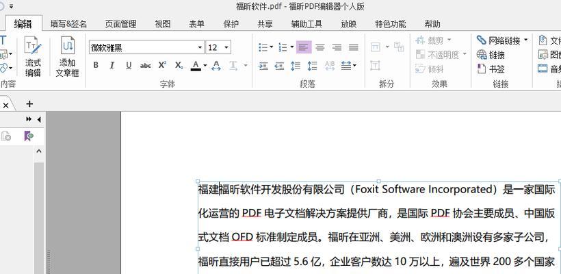Click the 添加文章框 add article box tool
Screen dimensions: 561x274
[67, 57]
